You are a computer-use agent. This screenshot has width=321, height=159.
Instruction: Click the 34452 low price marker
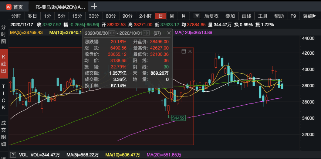point(177,118)
